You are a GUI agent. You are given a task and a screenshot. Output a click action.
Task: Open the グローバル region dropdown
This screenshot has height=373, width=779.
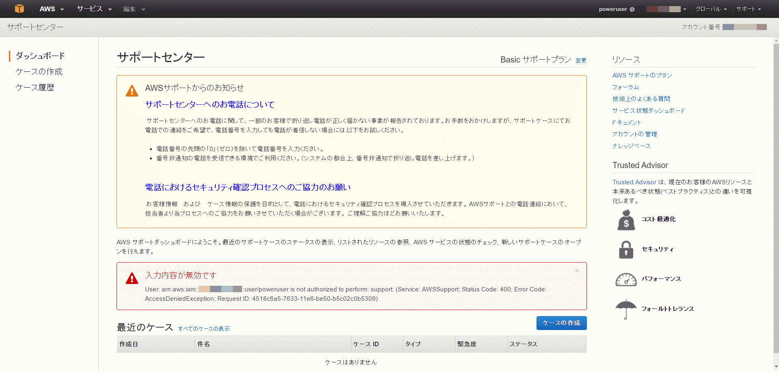coord(711,9)
